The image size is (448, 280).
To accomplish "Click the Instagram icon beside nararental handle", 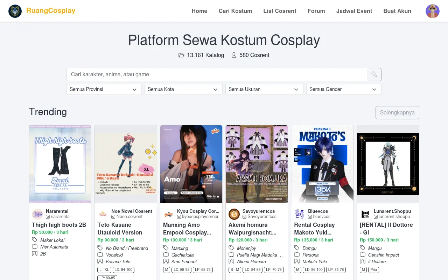I will 48,217.
